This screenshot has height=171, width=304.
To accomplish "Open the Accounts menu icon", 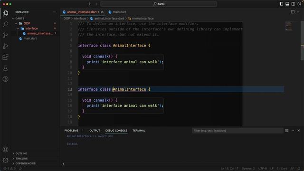I will pyautogui.click(x=5, y=149).
